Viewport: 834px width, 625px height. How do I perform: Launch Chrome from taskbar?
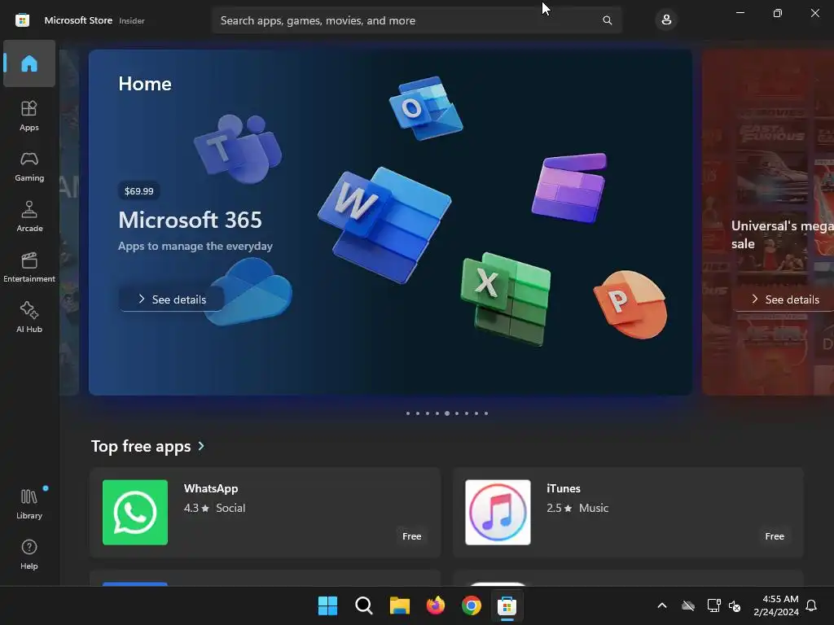tap(472, 605)
